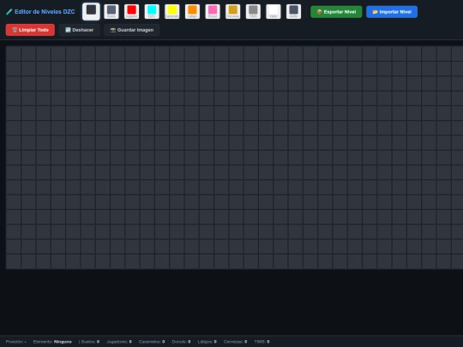Select the golden Cerveza swatch
This screenshot has width=463, height=347.
coord(232,11)
